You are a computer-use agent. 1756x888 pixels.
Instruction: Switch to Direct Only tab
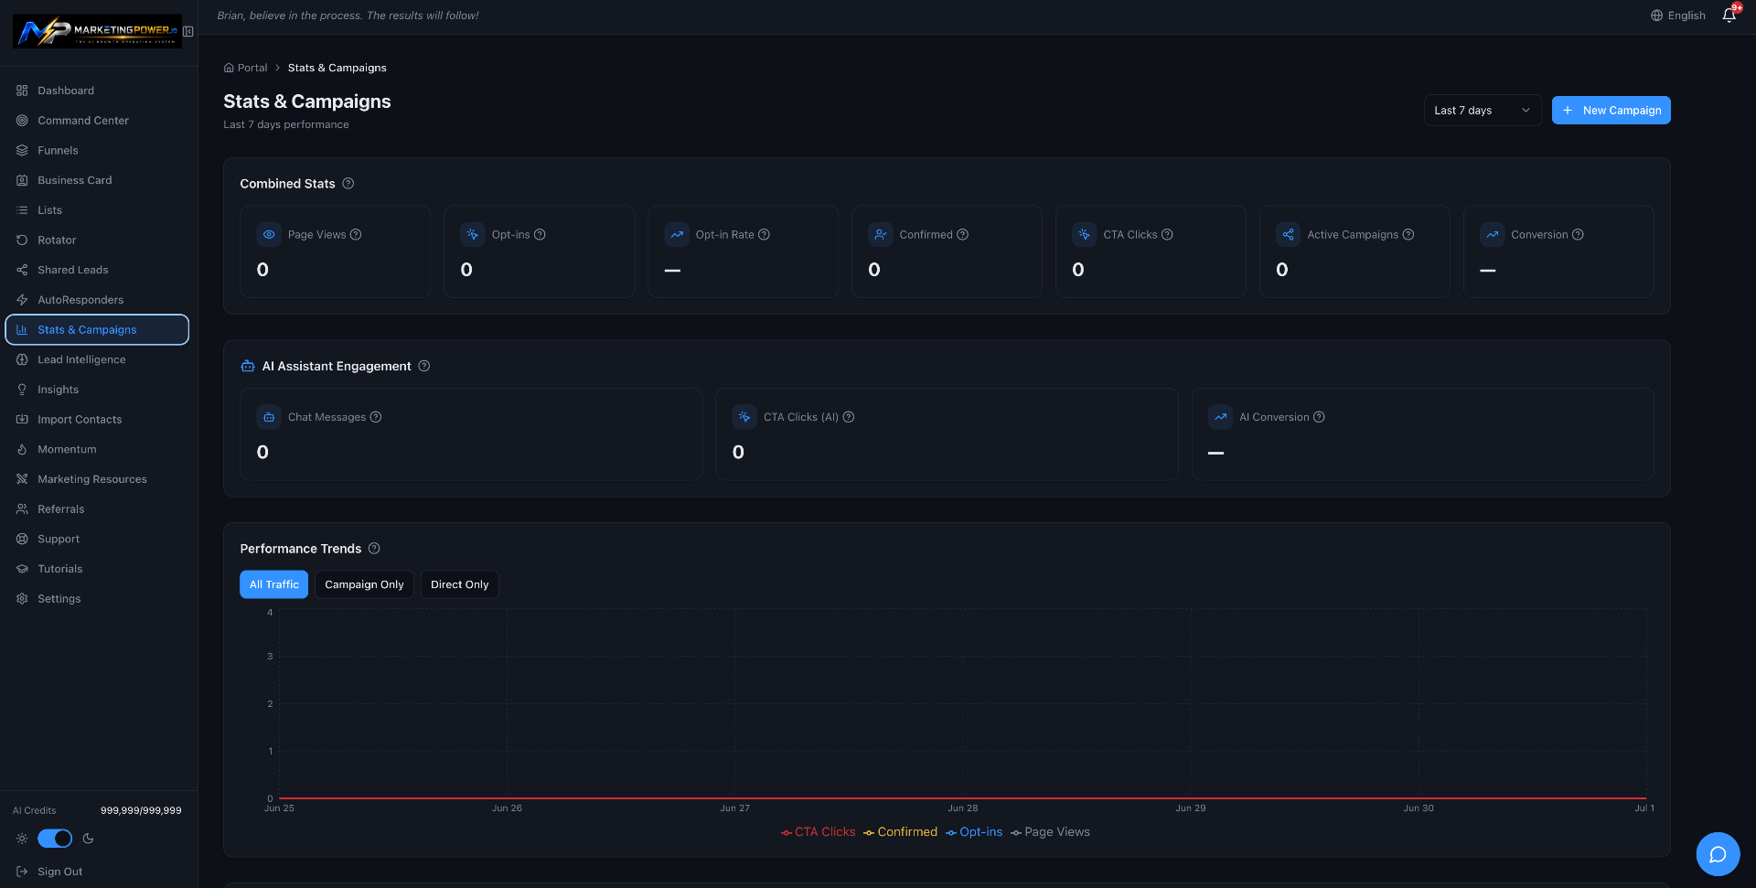click(459, 584)
